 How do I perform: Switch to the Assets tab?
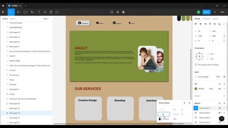13,19
